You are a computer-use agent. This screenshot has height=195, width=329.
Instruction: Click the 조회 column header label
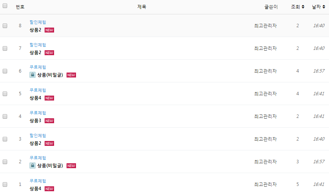[x=295, y=7]
